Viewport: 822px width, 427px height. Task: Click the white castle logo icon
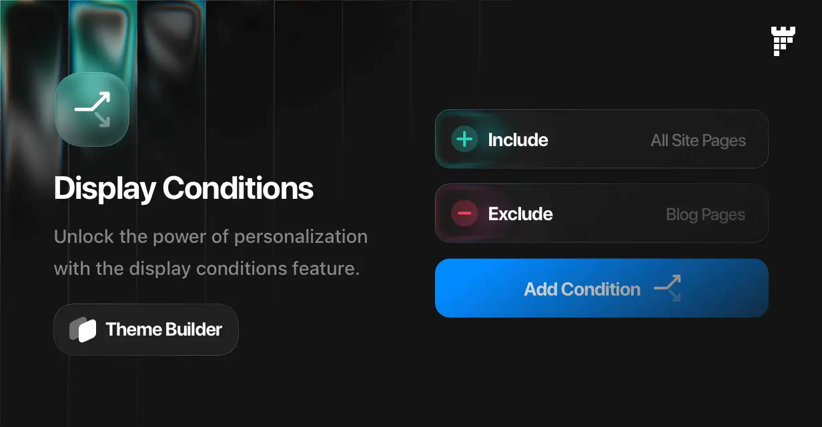[x=783, y=41]
